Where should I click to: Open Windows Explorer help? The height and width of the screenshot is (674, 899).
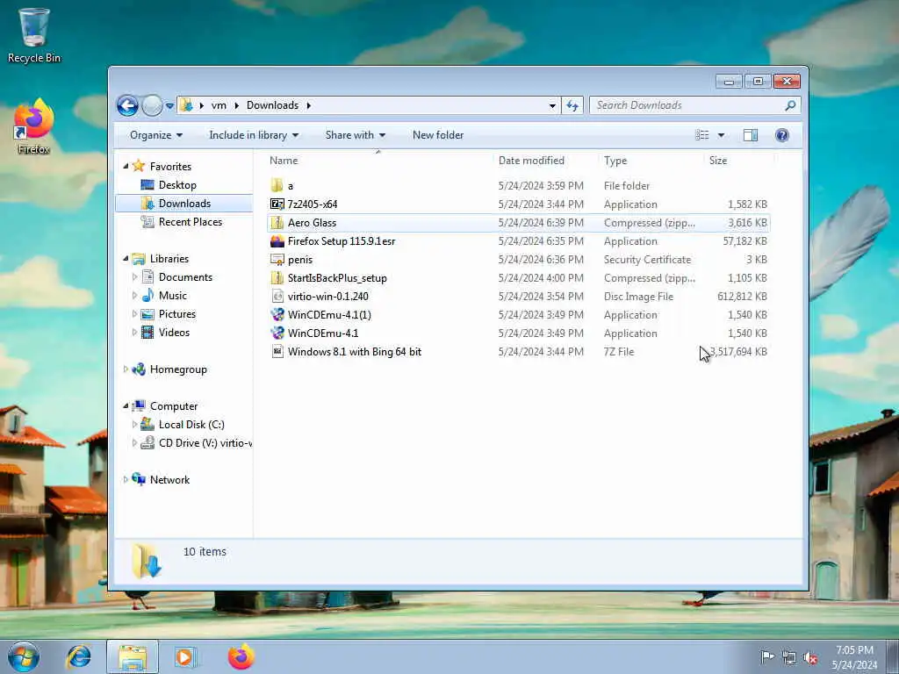pyautogui.click(x=782, y=135)
